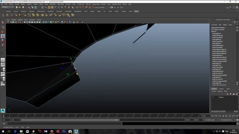239x134 pixels.
Task: Open Photoshop from the taskbar
Action: [64, 131]
